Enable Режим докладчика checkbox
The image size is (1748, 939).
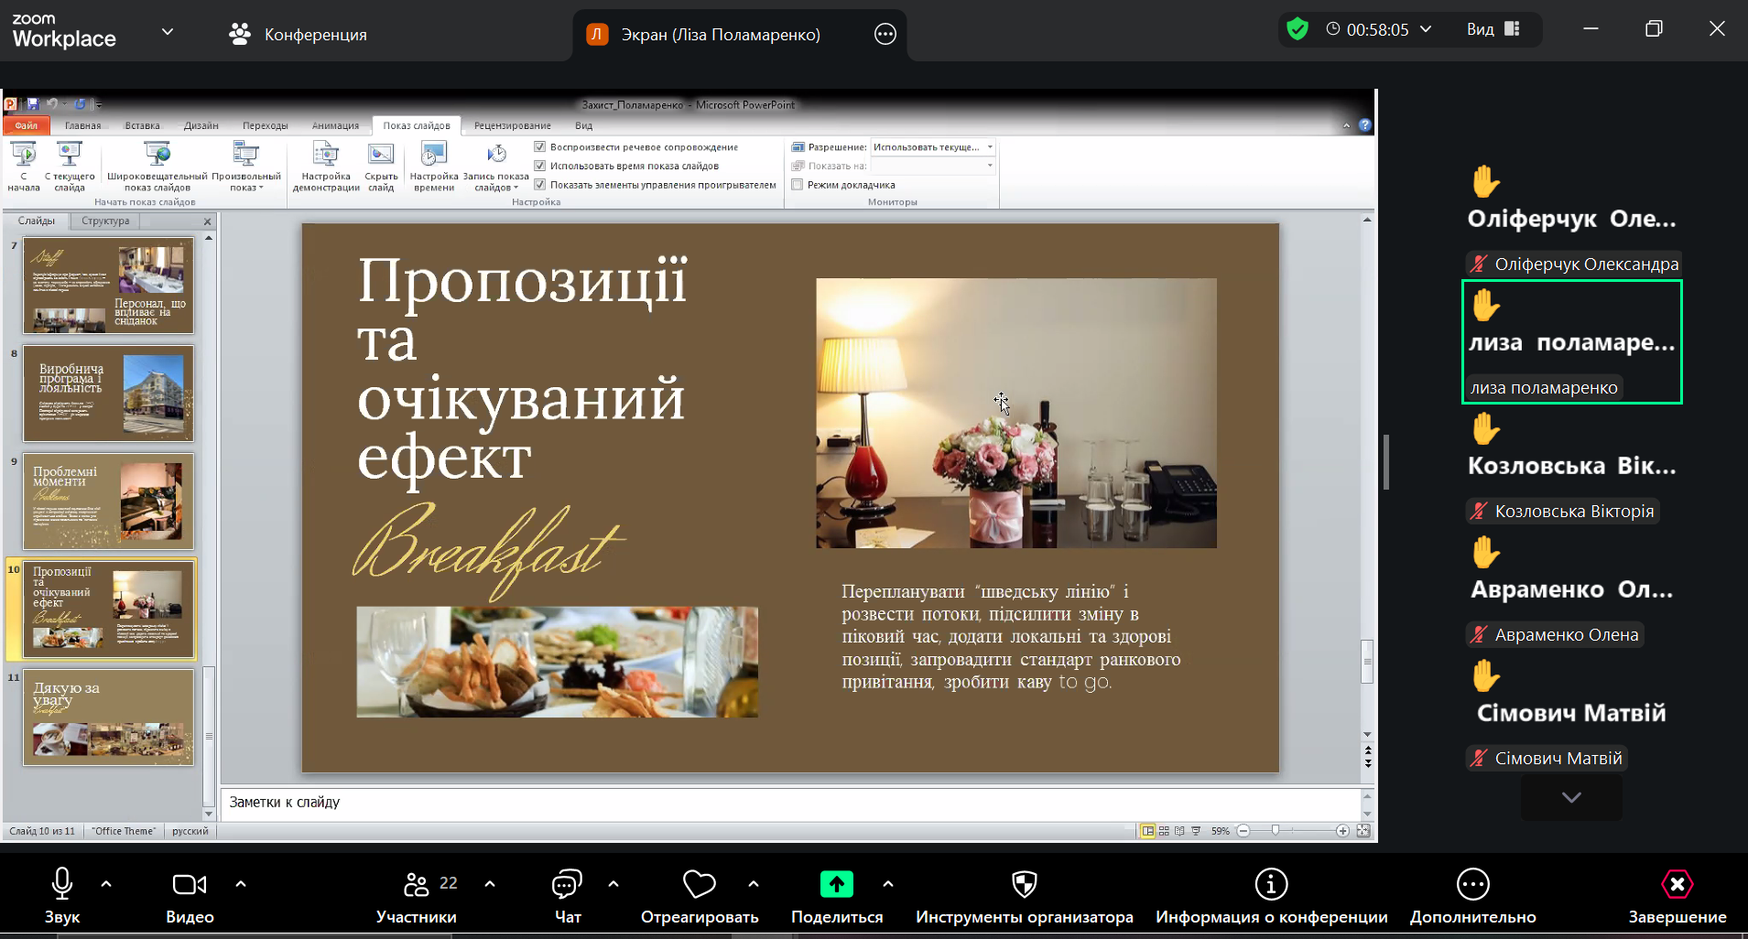[x=798, y=185]
